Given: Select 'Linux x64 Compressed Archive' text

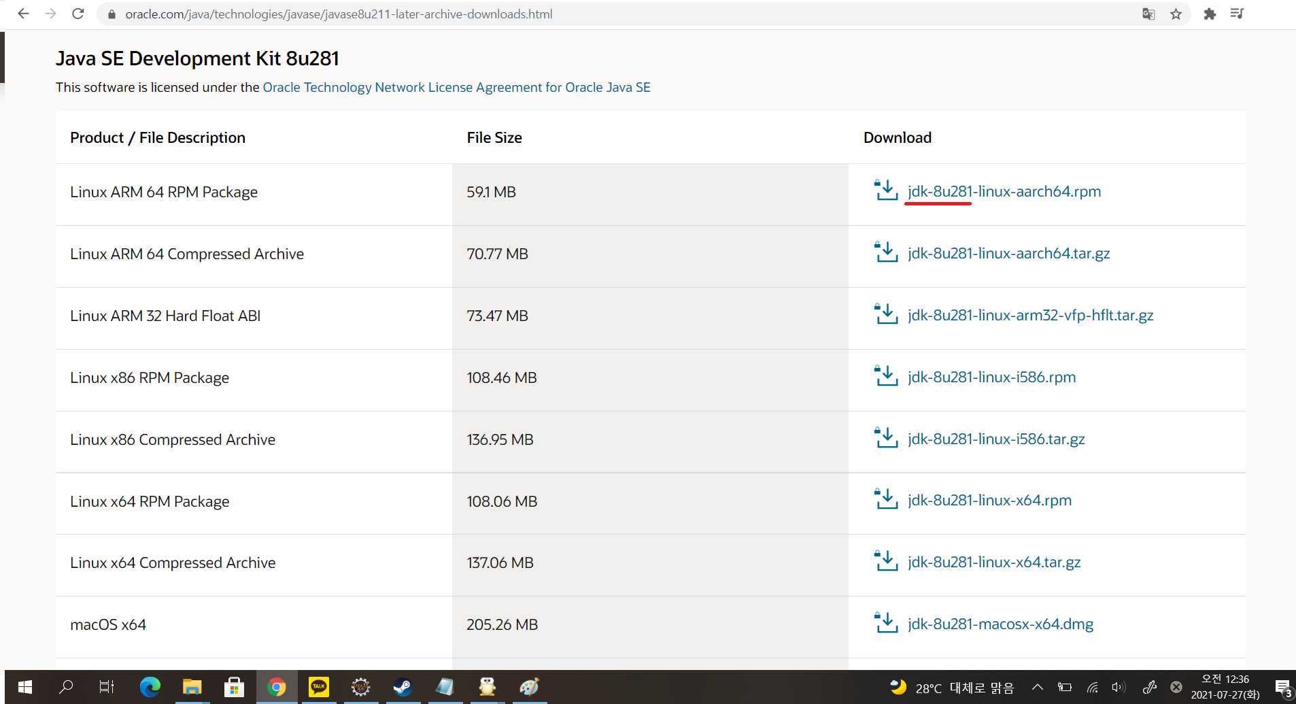Looking at the screenshot, I should coord(173,563).
